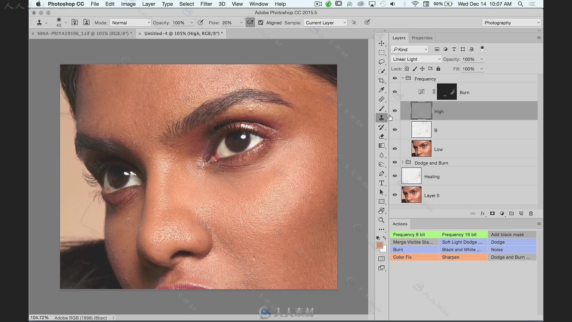The image size is (572, 322).
Task: Expand the Dodge and Burn group
Action: coord(402,162)
